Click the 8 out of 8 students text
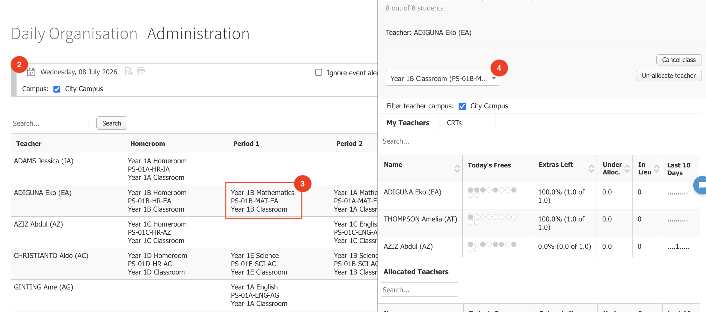 click(414, 8)
